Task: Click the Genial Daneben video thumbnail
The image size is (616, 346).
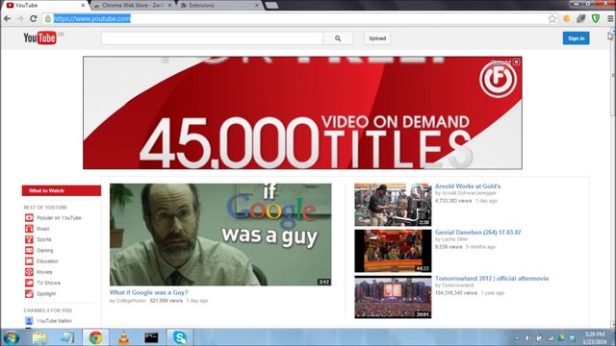Action: click(393, 251)
